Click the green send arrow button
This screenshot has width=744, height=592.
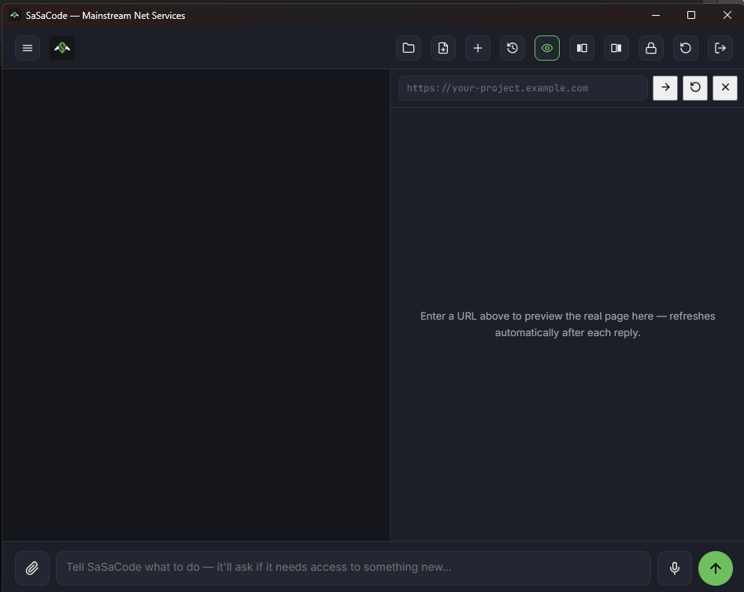coord(716,568)
